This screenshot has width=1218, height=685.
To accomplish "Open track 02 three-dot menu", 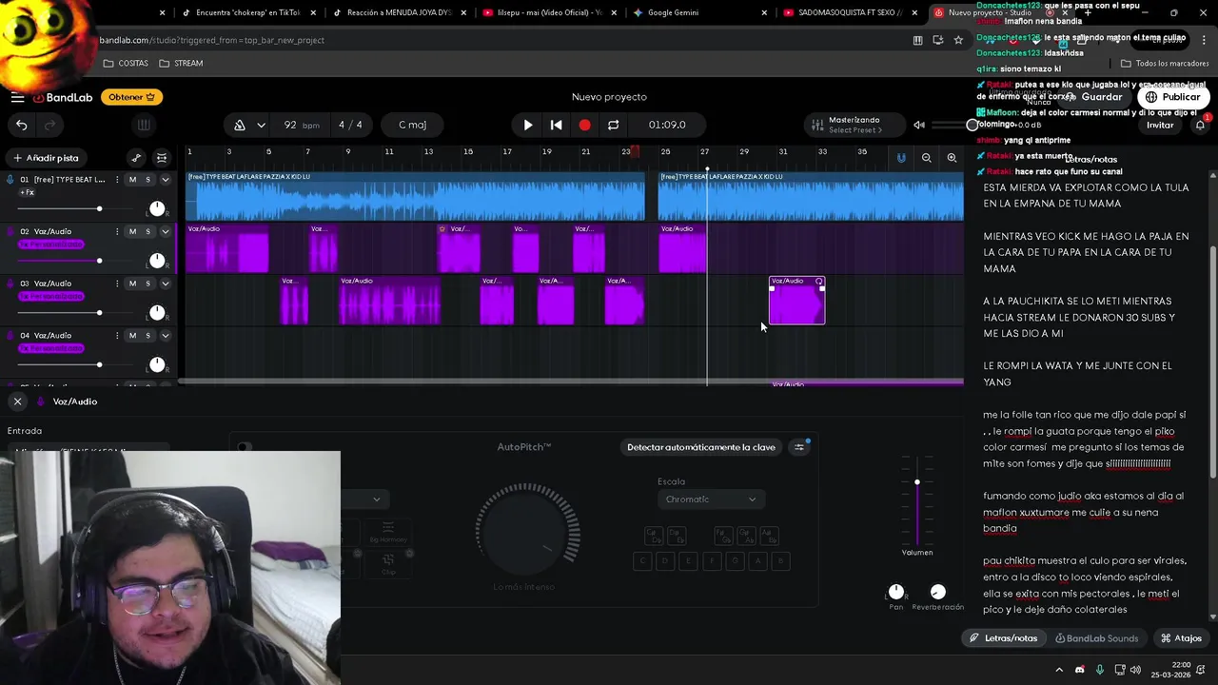I will pyautogui.click(x=117, y=231).
